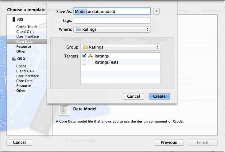Click the Data Model template icon
This screenshot has height=152, width=225.
[x=64, y=110]
